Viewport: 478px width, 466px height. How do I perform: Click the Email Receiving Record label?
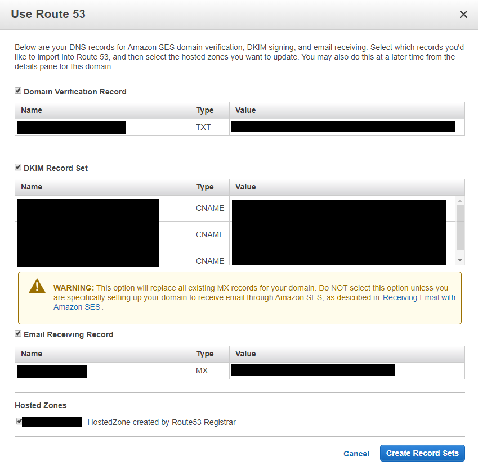click(x=69, y=335)
